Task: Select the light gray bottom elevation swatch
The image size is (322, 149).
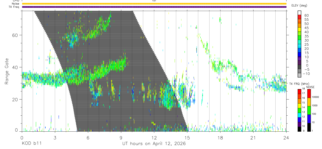Action: tap(299, 76)
